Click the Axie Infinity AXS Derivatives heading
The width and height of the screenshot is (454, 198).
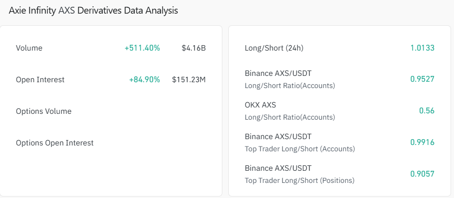point(93,11)
